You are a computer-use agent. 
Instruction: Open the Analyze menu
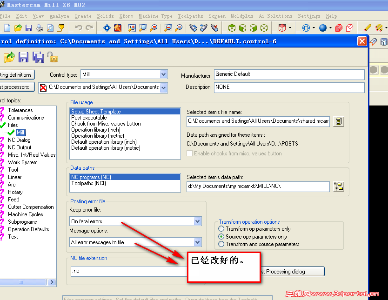pyautogui.click(x=60, y=16)
